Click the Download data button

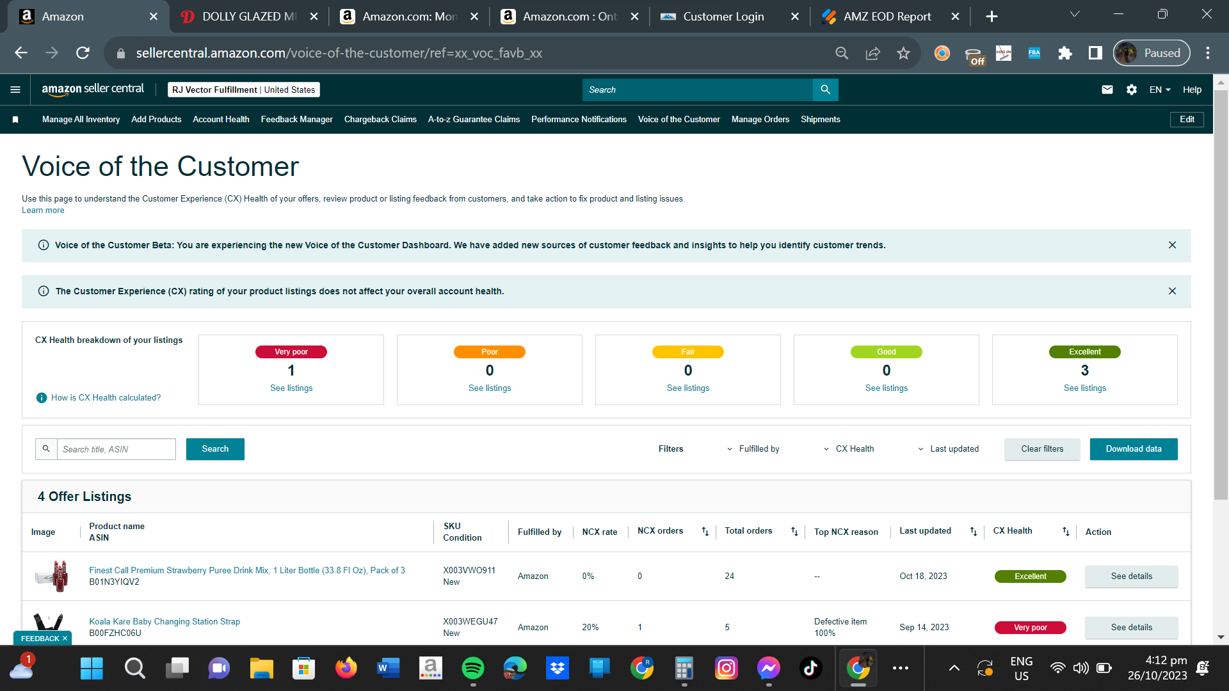coord(1134,449)
